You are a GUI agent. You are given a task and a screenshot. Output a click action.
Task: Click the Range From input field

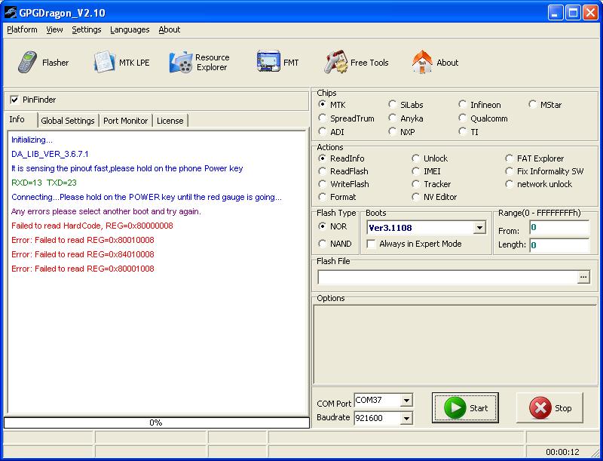coord(559,227)
